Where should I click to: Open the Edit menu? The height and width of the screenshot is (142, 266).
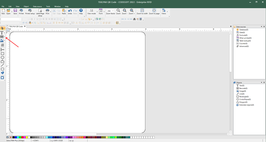pyautogui.click(x=10, y=6)
